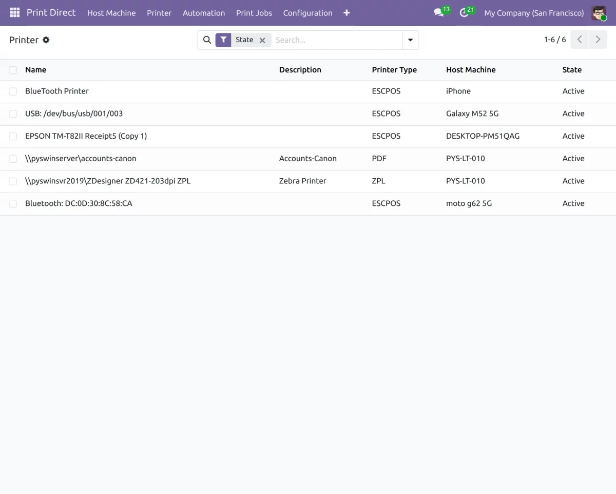Click the search magnifier icon
Viewport: 616px width, 494px height.
click(207, 40)
